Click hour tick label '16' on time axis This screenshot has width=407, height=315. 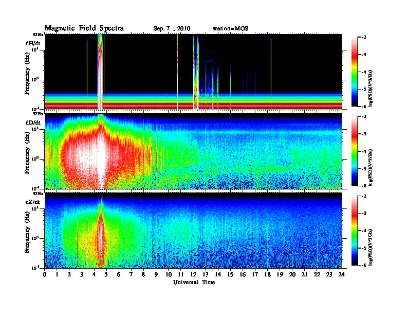tap(243, 275)
